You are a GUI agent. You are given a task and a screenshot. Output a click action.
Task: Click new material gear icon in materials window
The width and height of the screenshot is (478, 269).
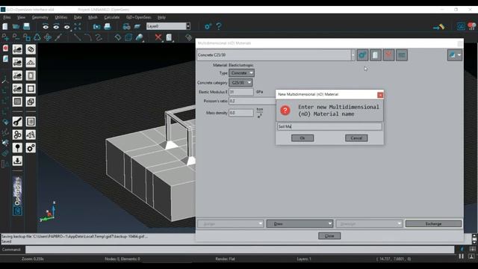(362, 55)
